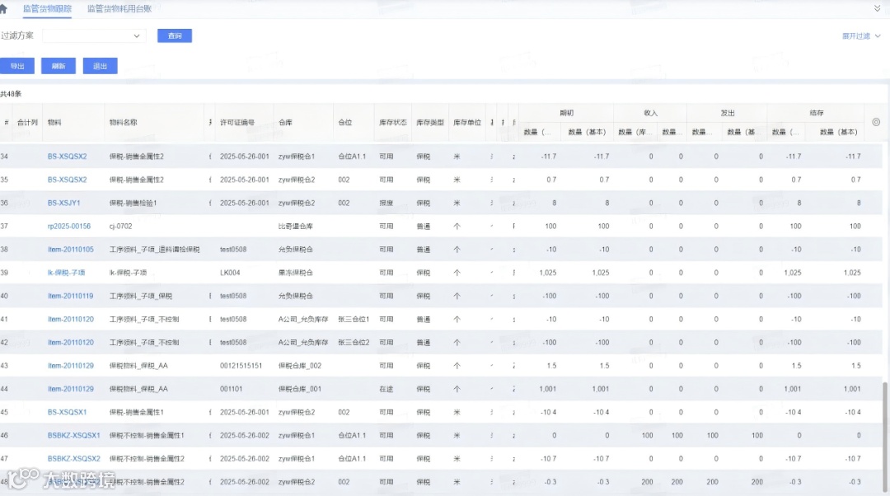890x496 pixels.
Task: Open the table column settings gear
Action: (x=876, y=122)
